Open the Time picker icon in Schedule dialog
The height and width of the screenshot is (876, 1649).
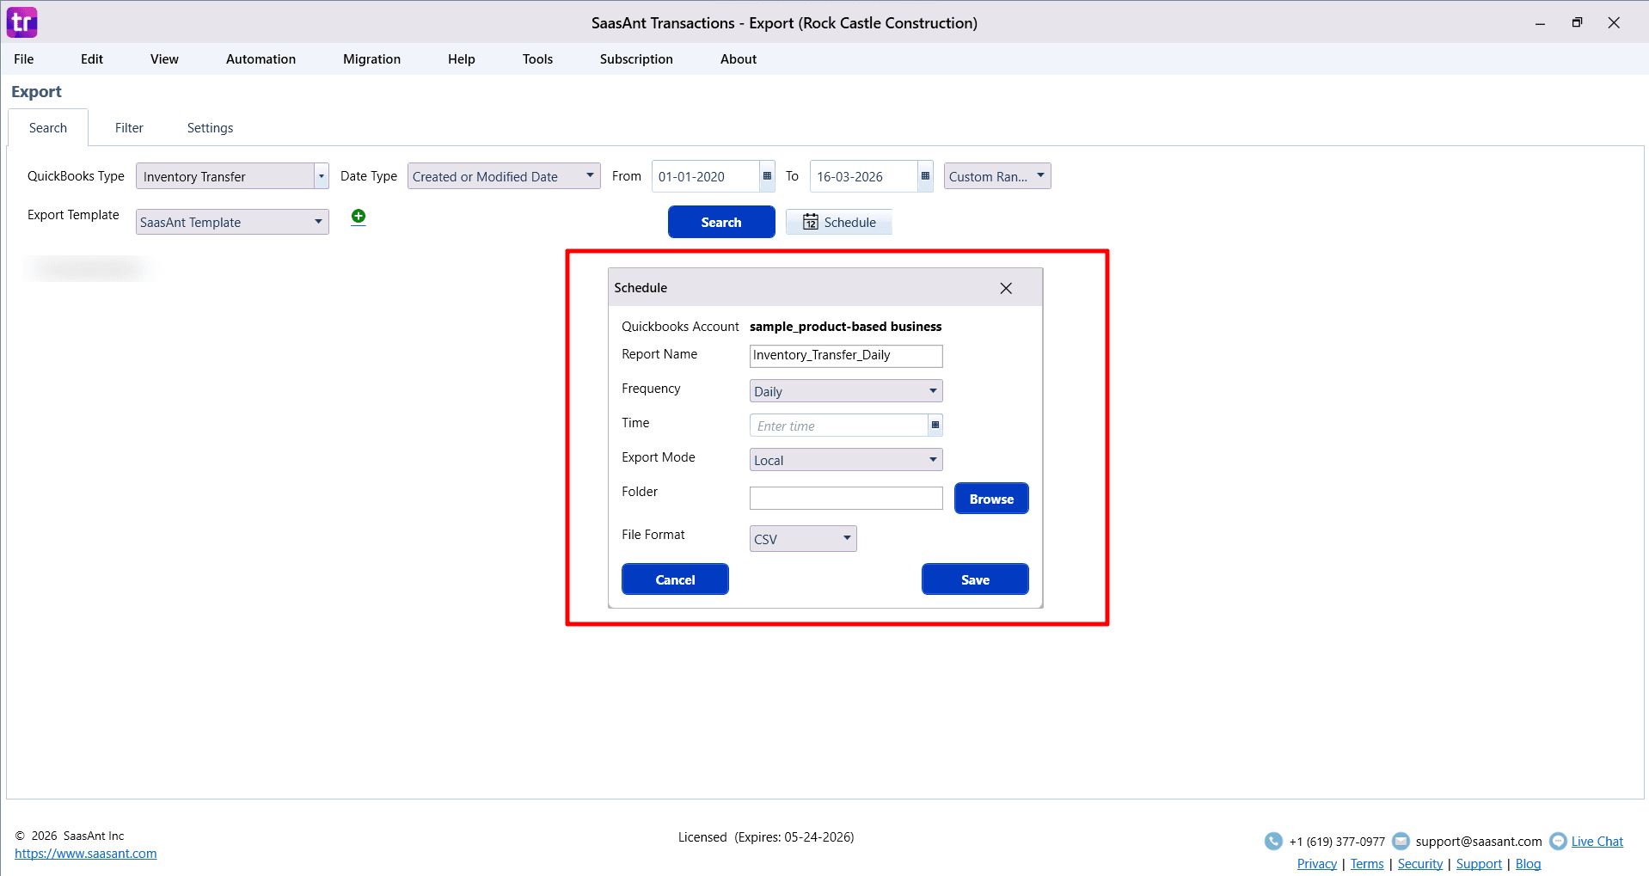935,425
